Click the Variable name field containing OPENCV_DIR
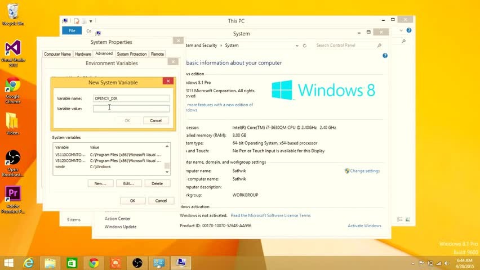This screenshot has height=270, width=480. click(131, 98)
